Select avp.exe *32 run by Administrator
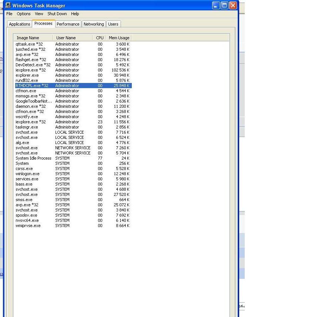311x317 pixels. [x=73, y=54]
